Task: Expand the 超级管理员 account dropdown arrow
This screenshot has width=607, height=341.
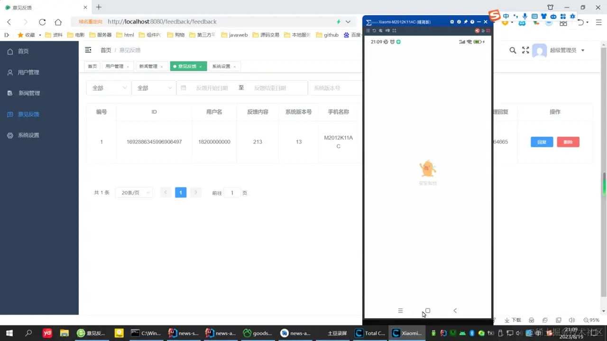Action: [583, 51]
